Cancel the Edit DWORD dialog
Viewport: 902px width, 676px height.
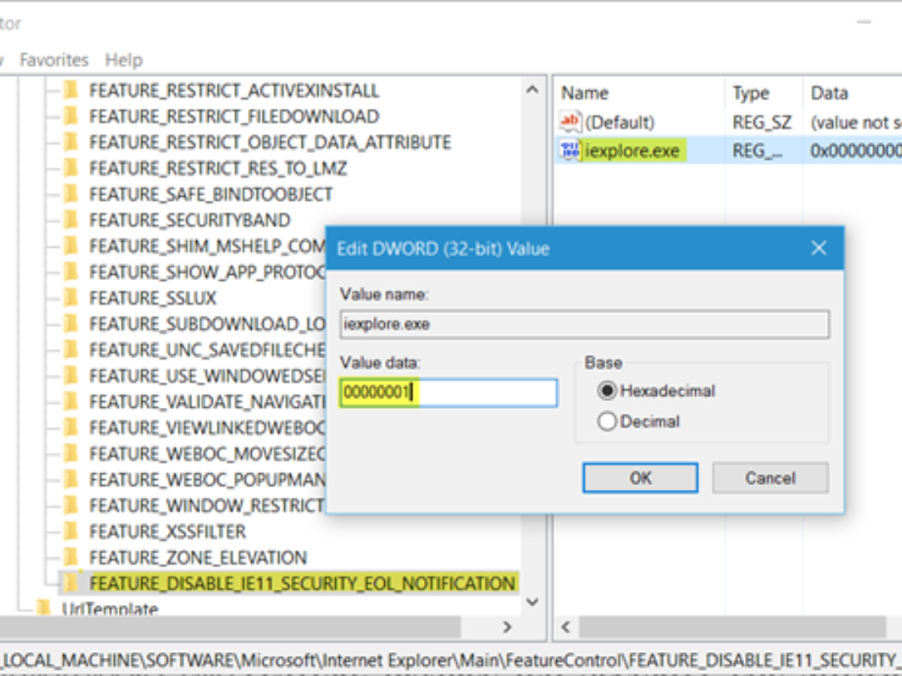click(x=770, y=478)
